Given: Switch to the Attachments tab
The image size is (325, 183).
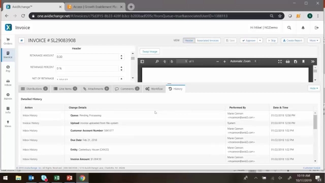Looking at the screenshot, I should 96,89.
